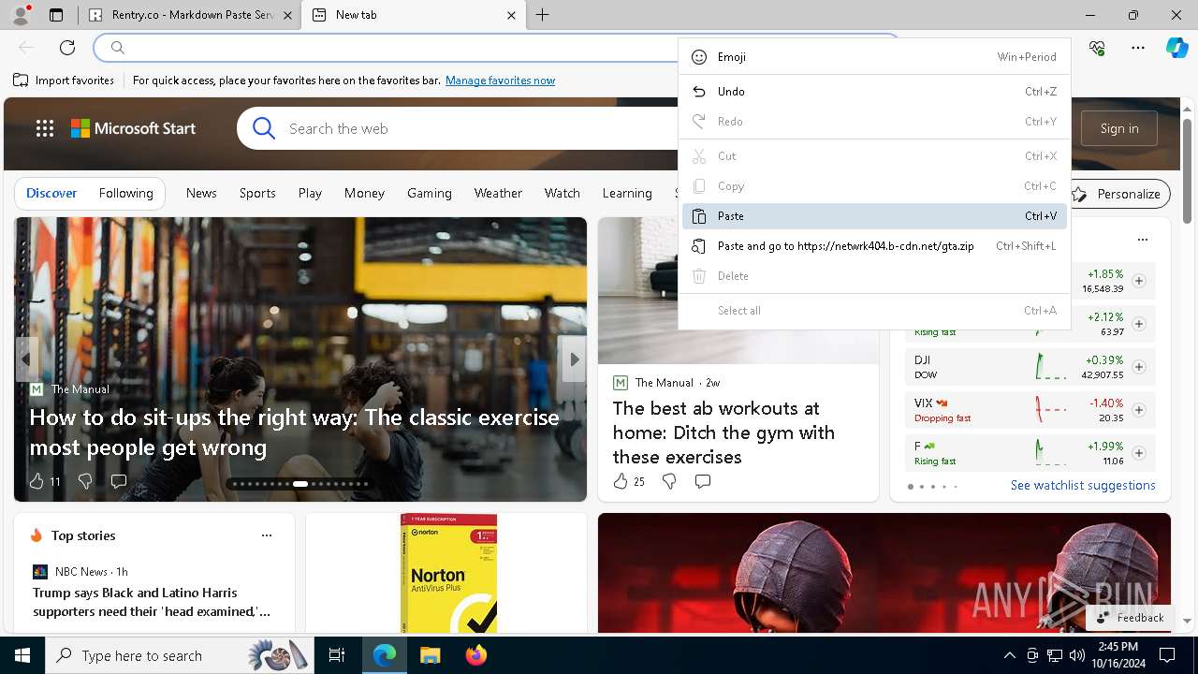Refresh the page
The image size is (1198, 674).
(67, 48)
